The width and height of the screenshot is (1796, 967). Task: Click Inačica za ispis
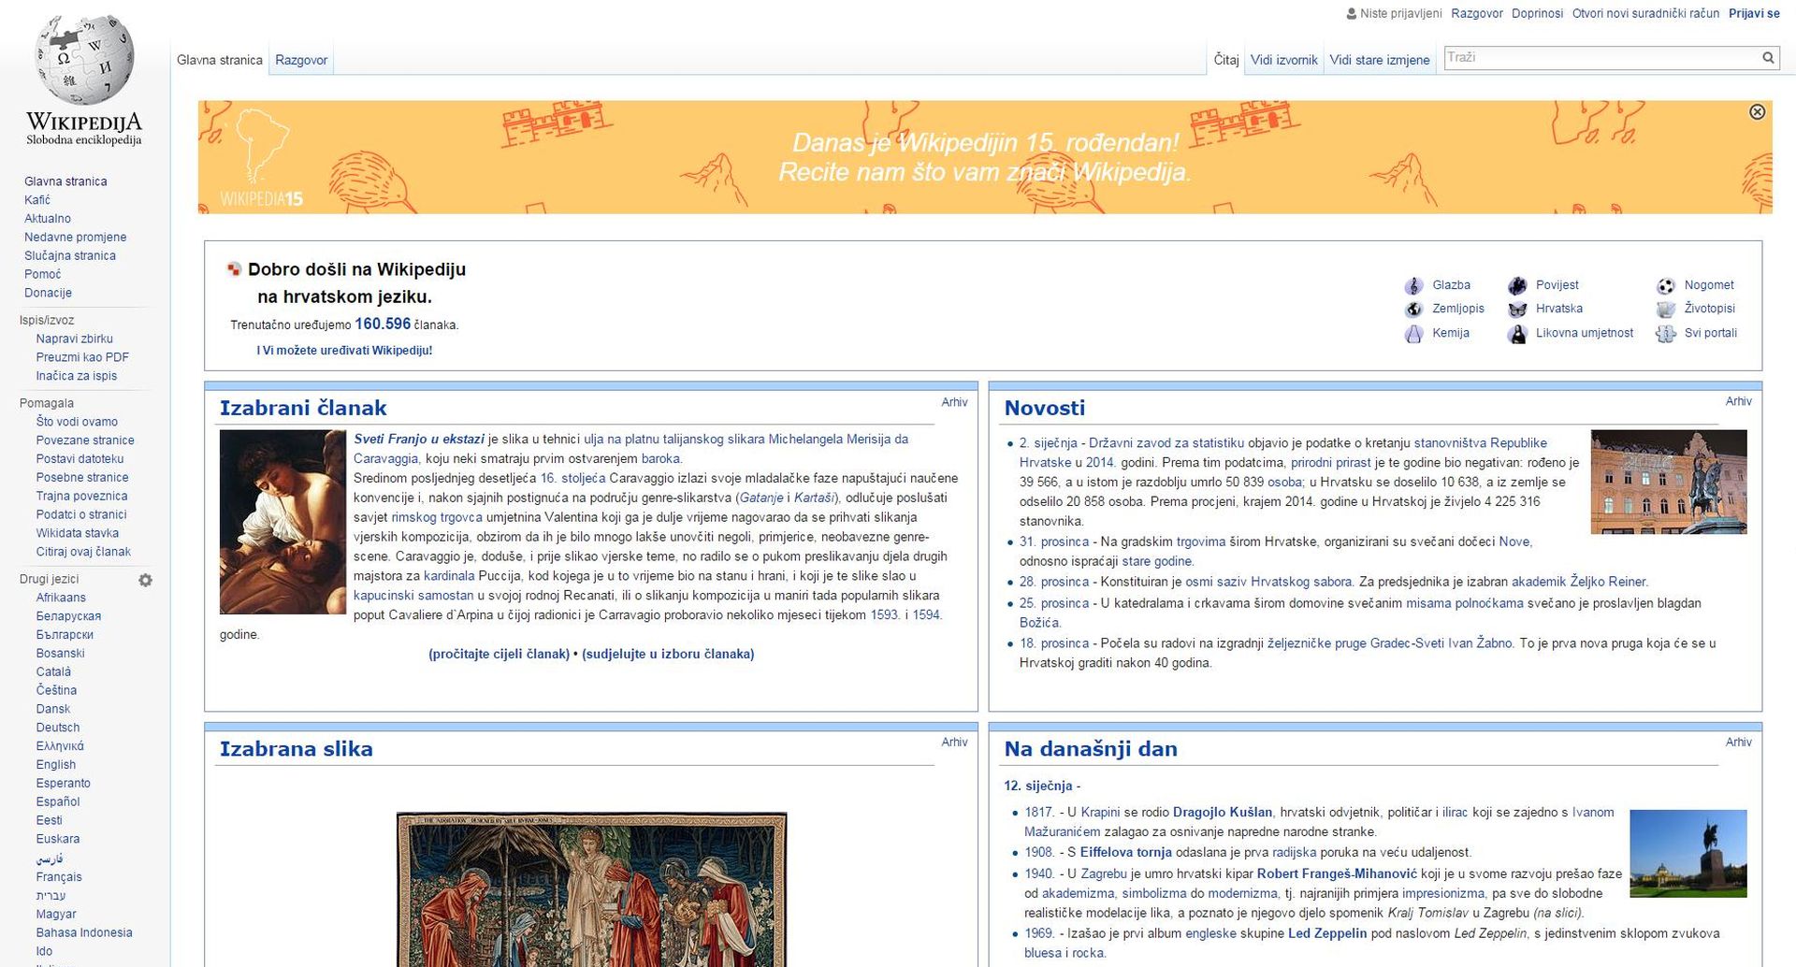(x=77, y=376)
